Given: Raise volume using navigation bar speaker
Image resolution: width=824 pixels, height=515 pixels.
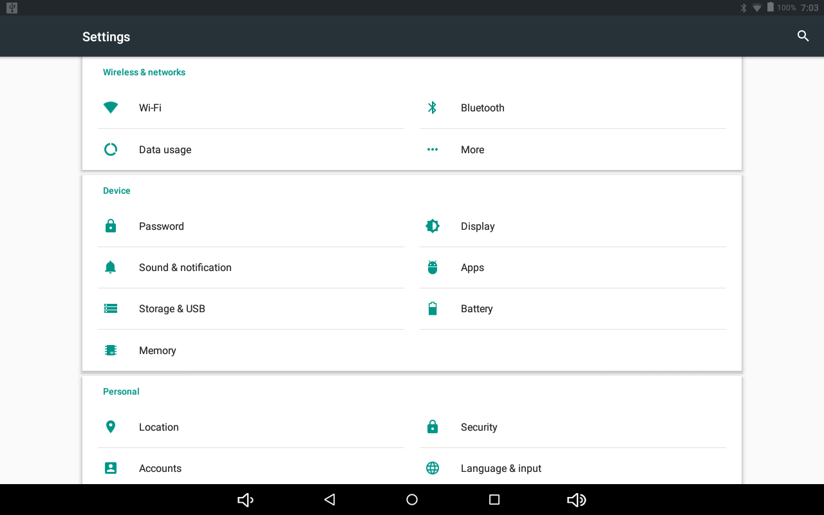Looking at the screenshot, I should point(576,500).
